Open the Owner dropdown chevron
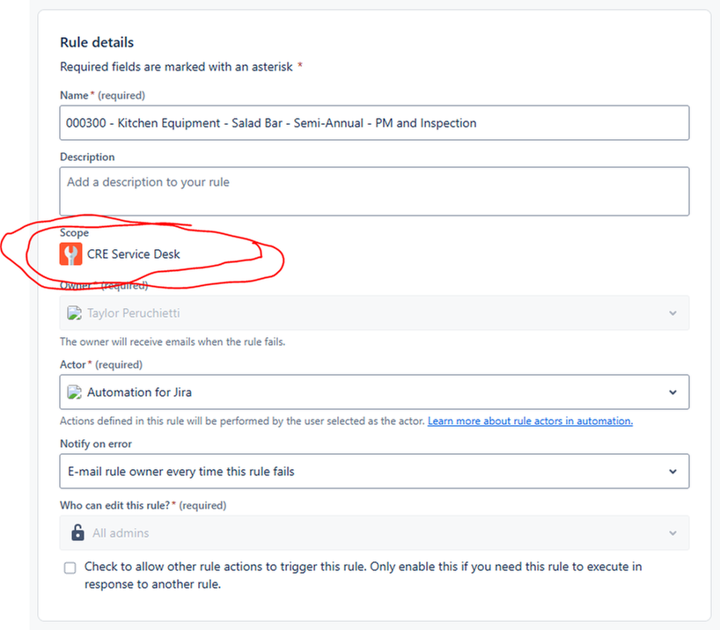The width and height of the screenshot is (720, 630). coord(672,313)
